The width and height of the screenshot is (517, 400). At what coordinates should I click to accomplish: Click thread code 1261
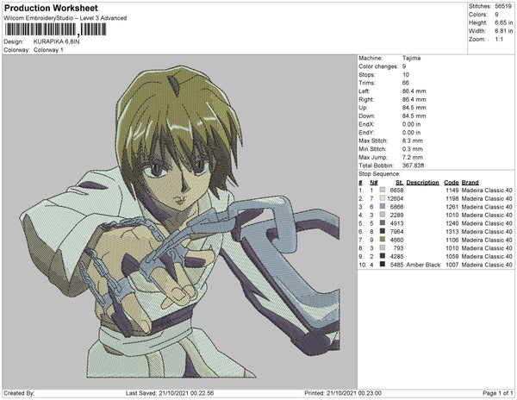pos(452,207)
